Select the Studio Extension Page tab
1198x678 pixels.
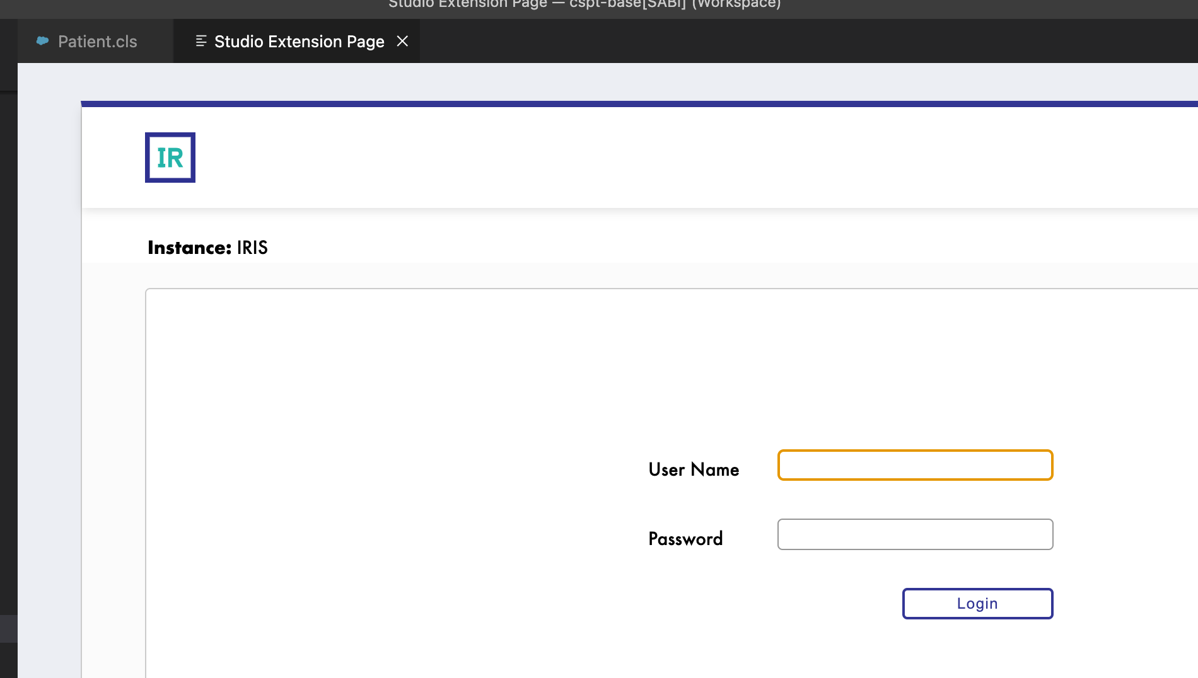point(296,42)
